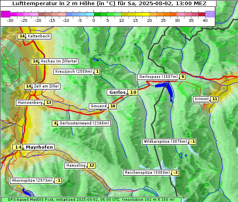238x202 pixels.
Task: Click Gerlossteinwand's temperature value 4
Action: tap(55, 123)
